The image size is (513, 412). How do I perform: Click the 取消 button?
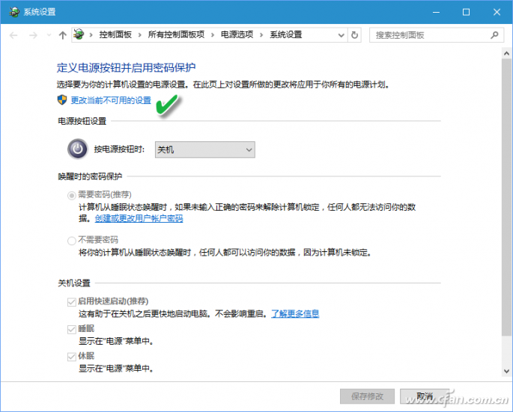tap(425, 396)
